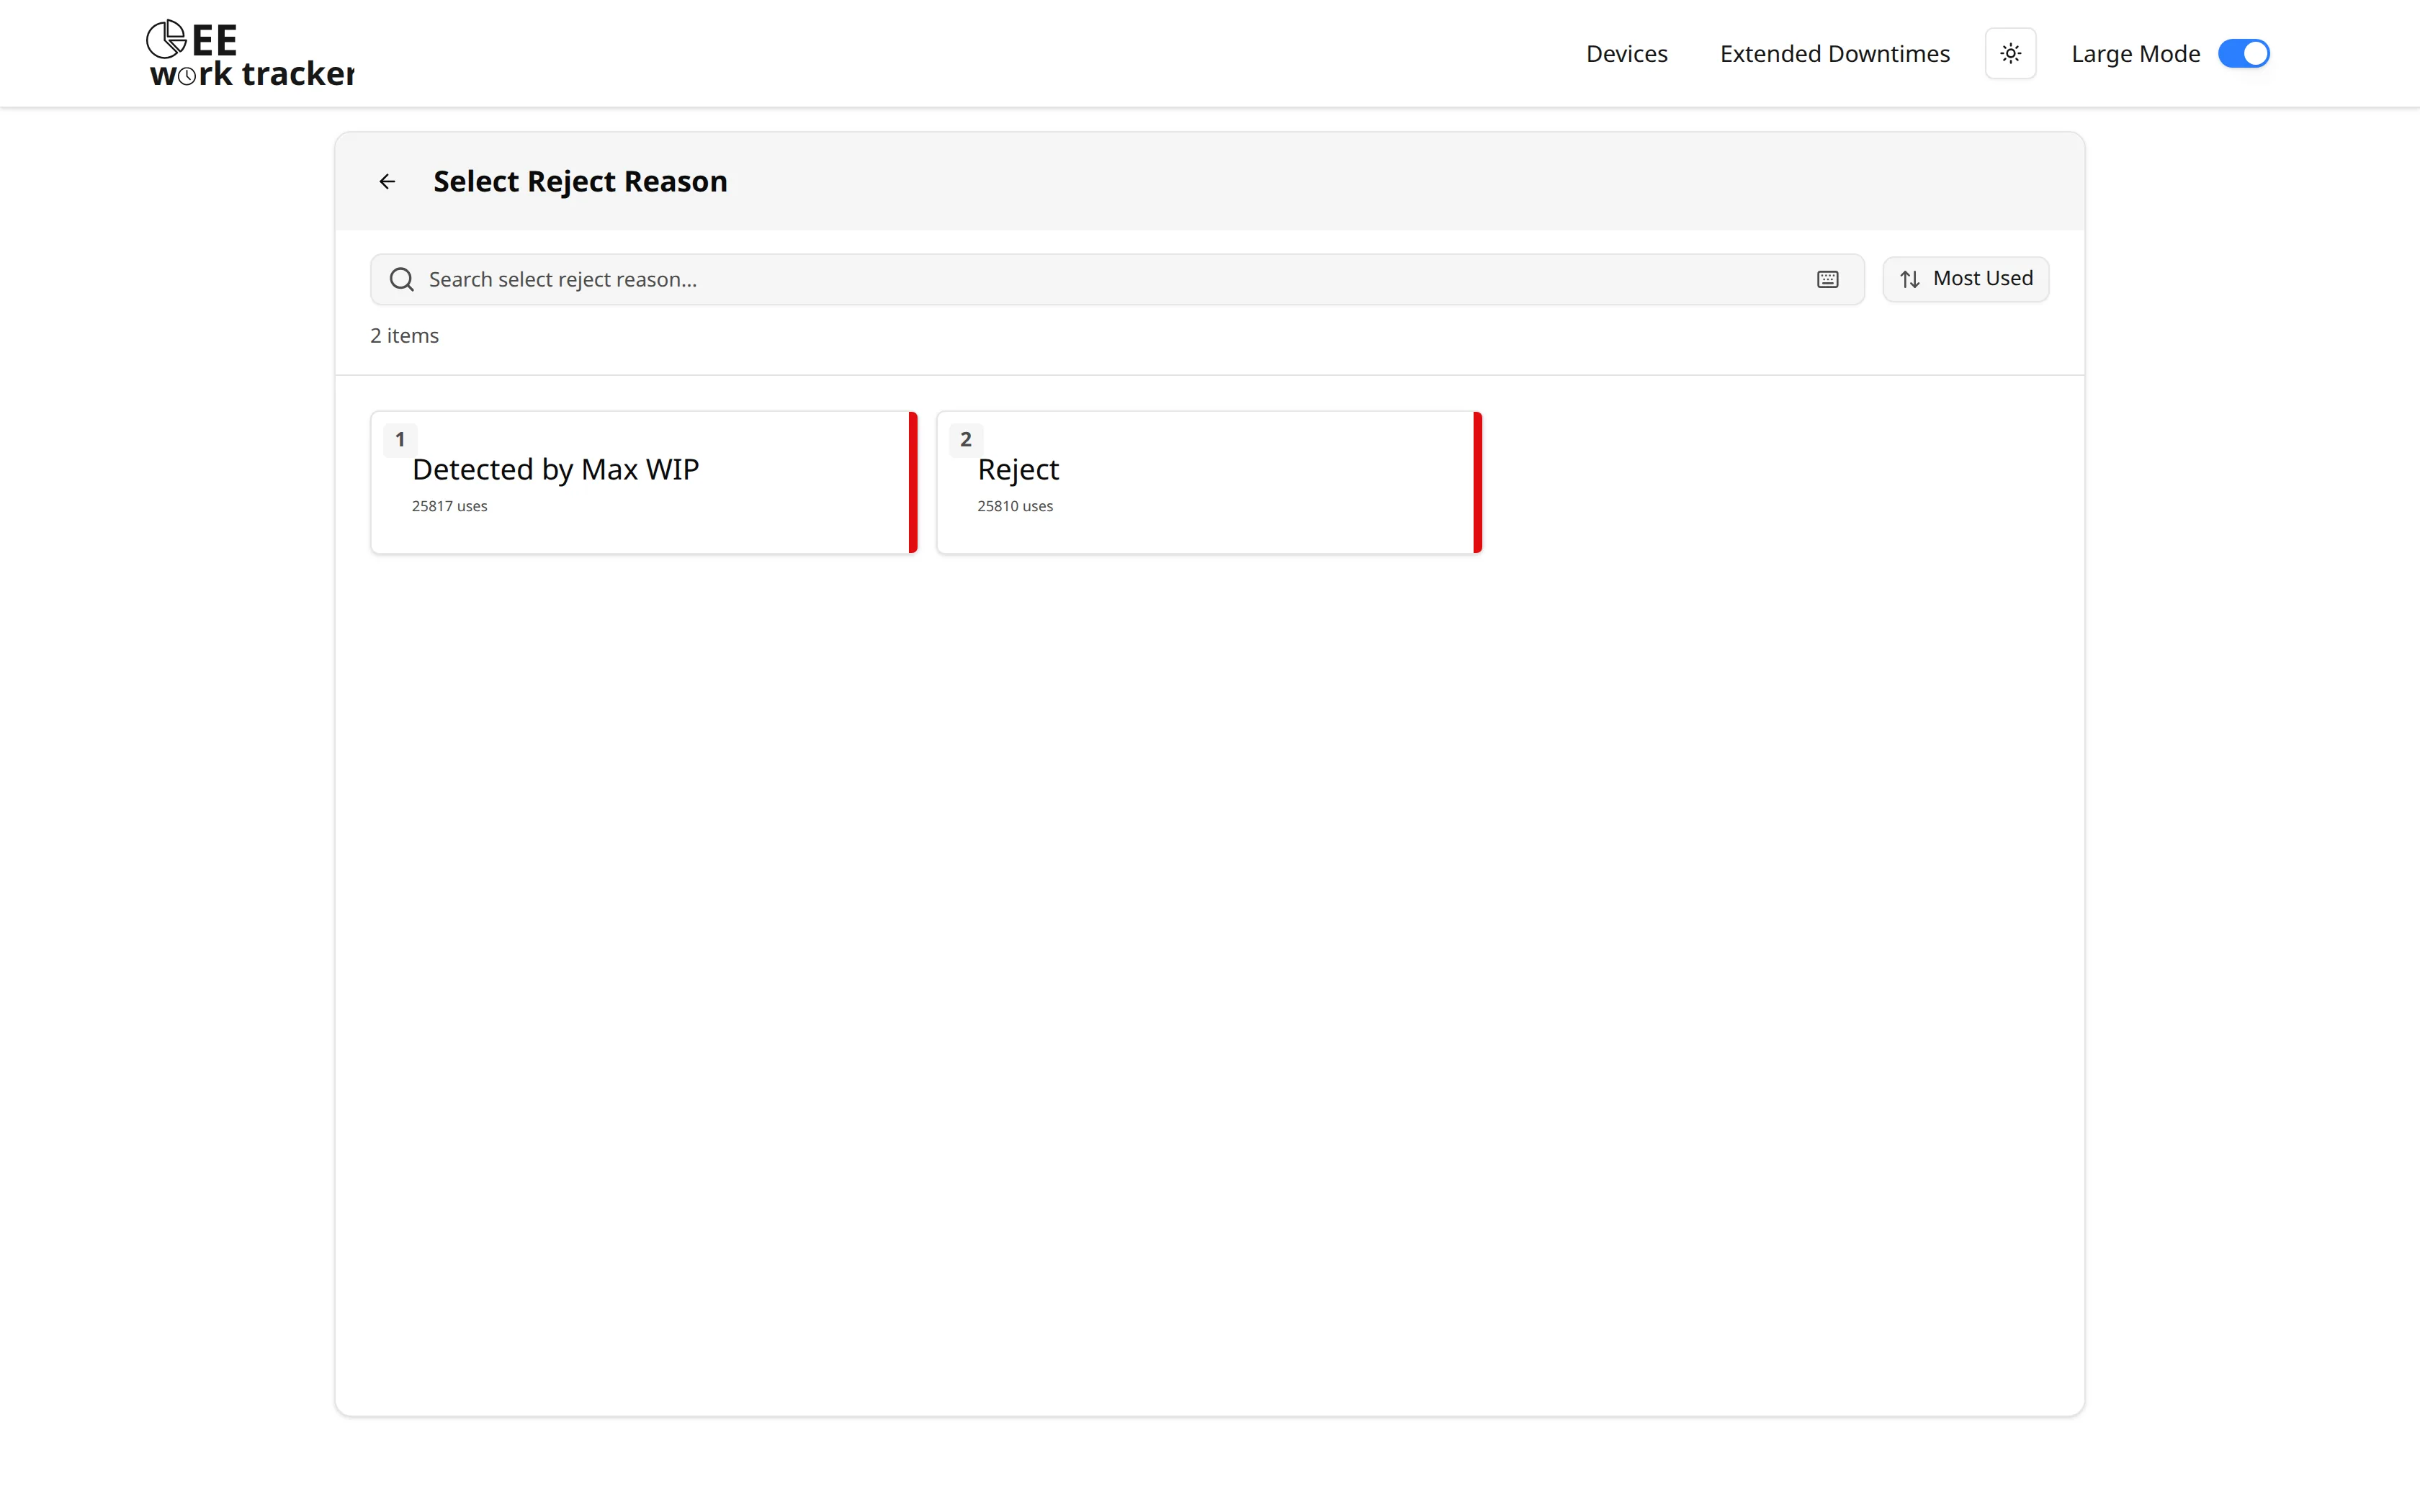Select the Reject reason card
This screenshot has height=1512, width=2420.
click(x=1209, y=482)
